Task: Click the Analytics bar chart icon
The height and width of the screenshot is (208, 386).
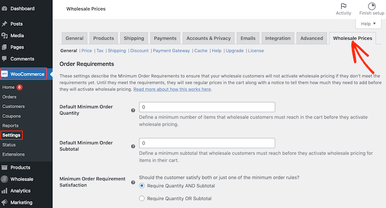Action: pos(5,191)
